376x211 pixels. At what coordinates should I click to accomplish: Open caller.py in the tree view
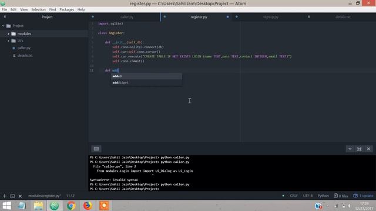23,48
